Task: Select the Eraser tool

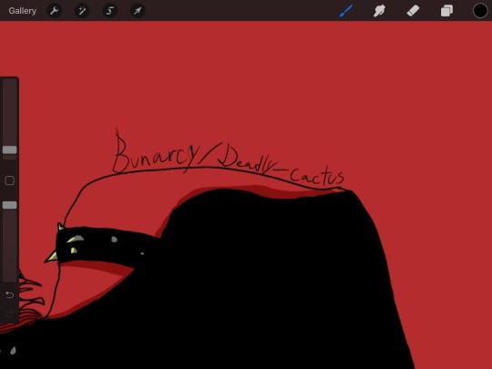Action: [x=413, y=11]
